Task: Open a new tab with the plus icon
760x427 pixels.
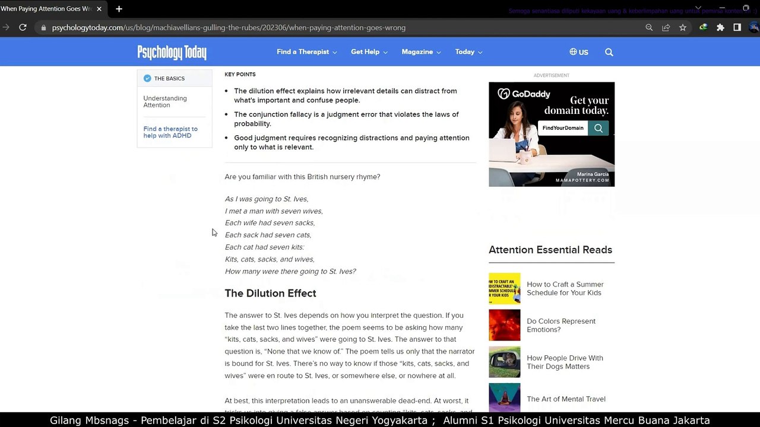Action: (119, 9)
